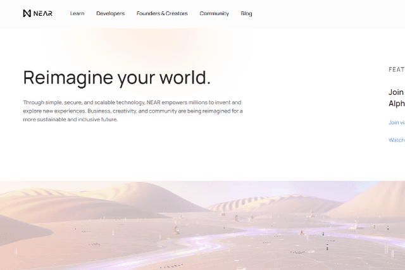Open the Community menu
This screenshot has height=270, width=405.
(x=214, y=13)
